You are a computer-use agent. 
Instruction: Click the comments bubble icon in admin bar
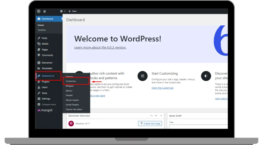[x=61, y=11]
